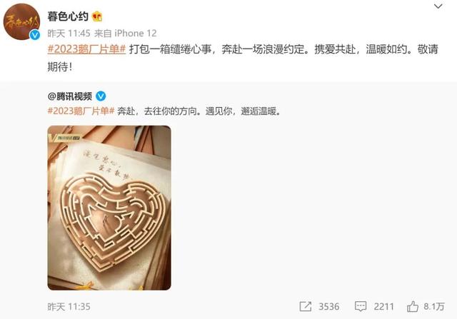The image size is (457, 319).
Task: Click the 2211 comment count
Action: 384,307
